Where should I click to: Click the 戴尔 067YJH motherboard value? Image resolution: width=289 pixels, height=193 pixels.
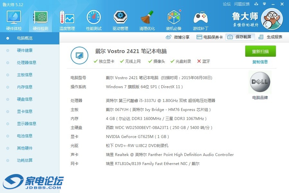(158, 109)
